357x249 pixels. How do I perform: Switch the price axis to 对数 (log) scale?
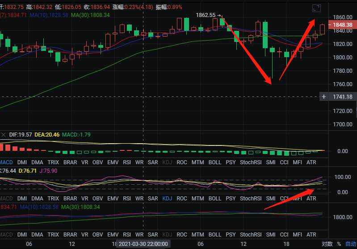tap(327, 244)
